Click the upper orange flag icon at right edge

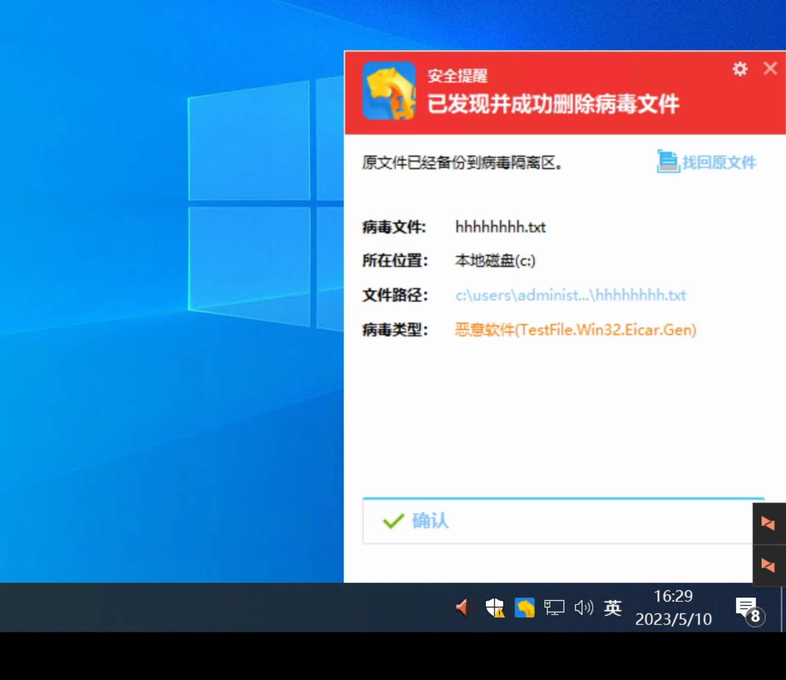coord(768,523)
